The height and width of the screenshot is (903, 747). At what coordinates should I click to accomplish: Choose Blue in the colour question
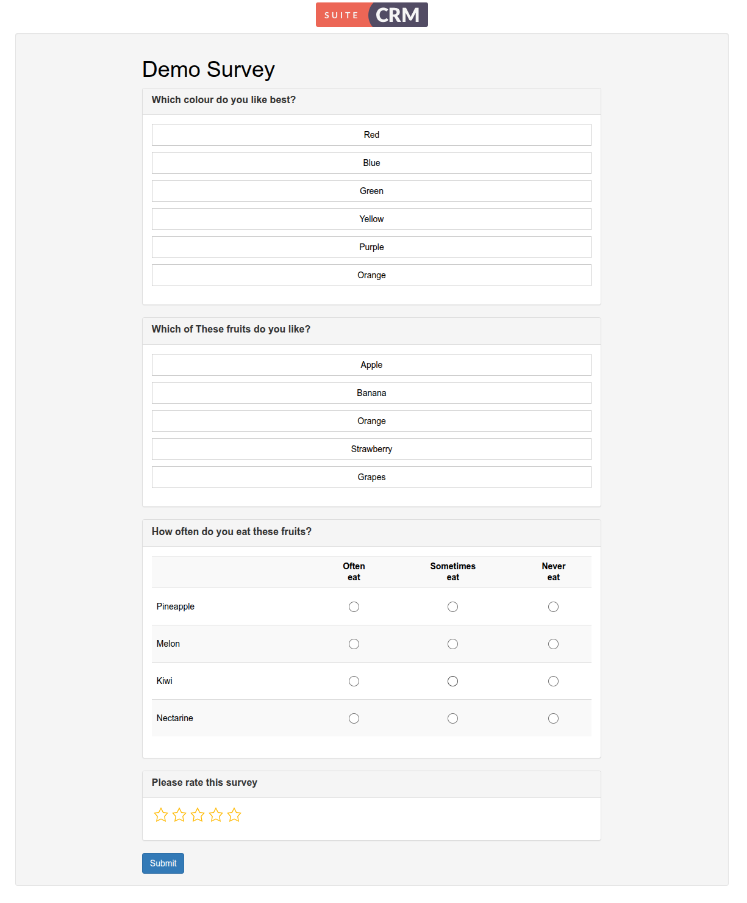point(371,163)
